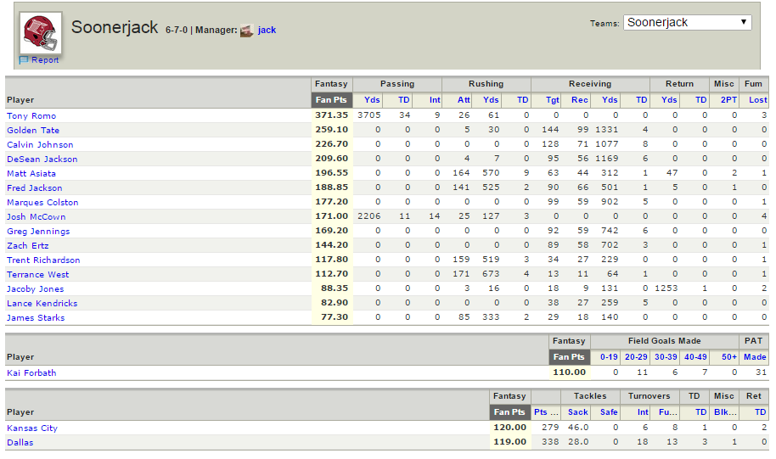Sort kickers by 20-29 field goals
This screenshot has height=459, width=776.
coord(636,356)
